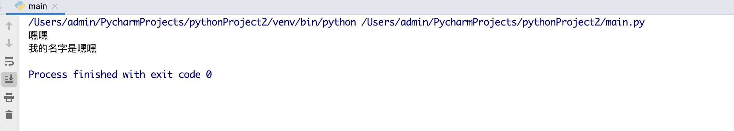Screen dimensions: 734x131
Task: Close the main run tab
Action: [x=55, y=6]
